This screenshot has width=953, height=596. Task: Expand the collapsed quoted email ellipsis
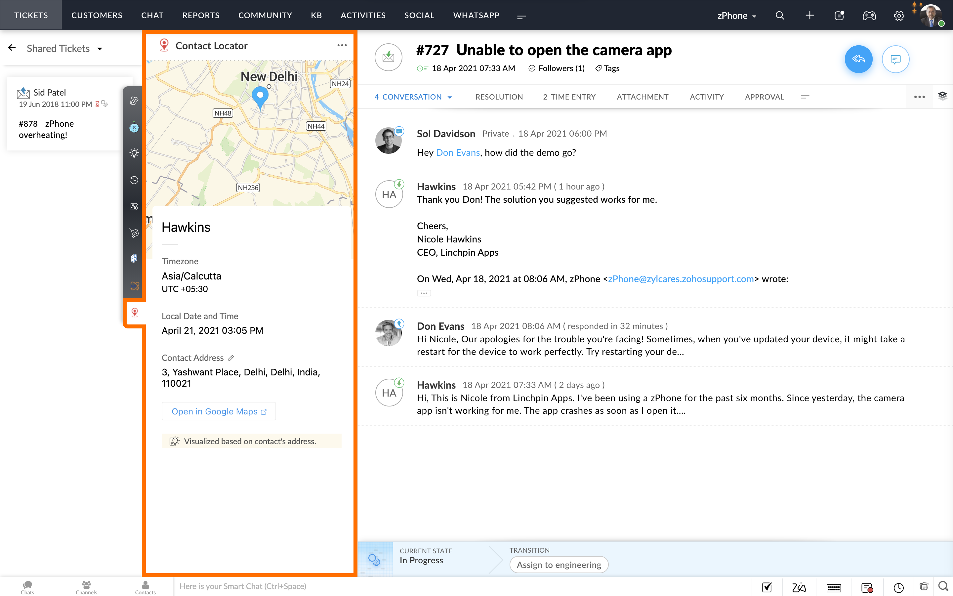click(424, 293)
